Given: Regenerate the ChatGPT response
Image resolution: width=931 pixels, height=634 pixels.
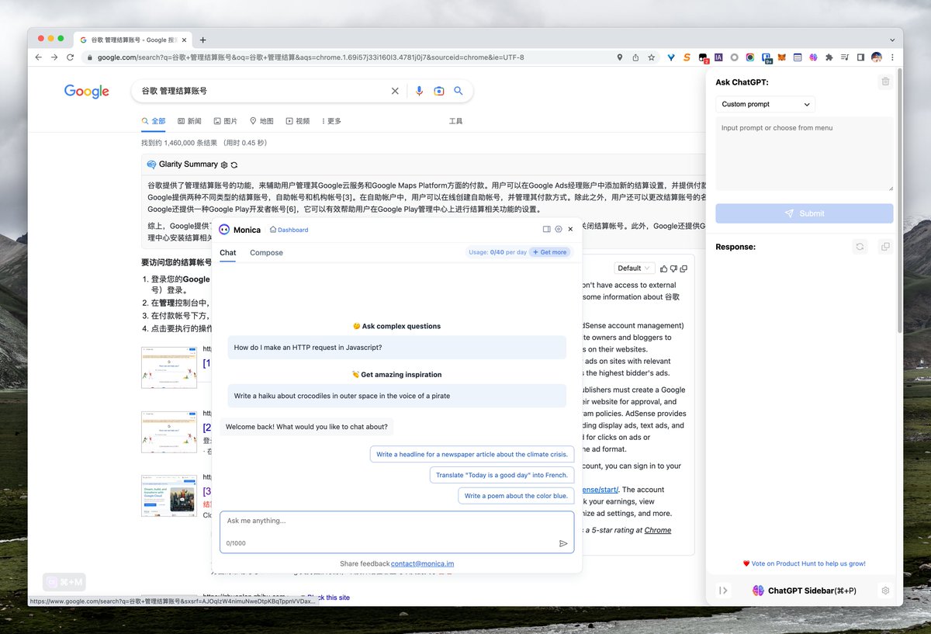Looking at the screenshot, I should pyautogui.click(x=860, y=247).
